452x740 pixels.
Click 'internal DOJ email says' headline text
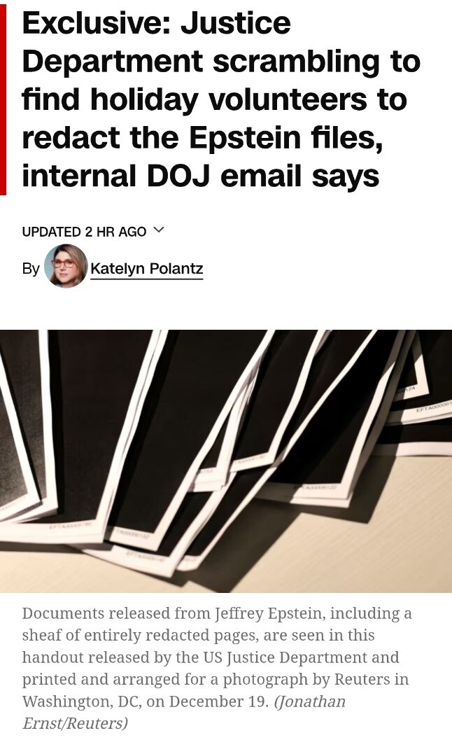click(201, 176)
